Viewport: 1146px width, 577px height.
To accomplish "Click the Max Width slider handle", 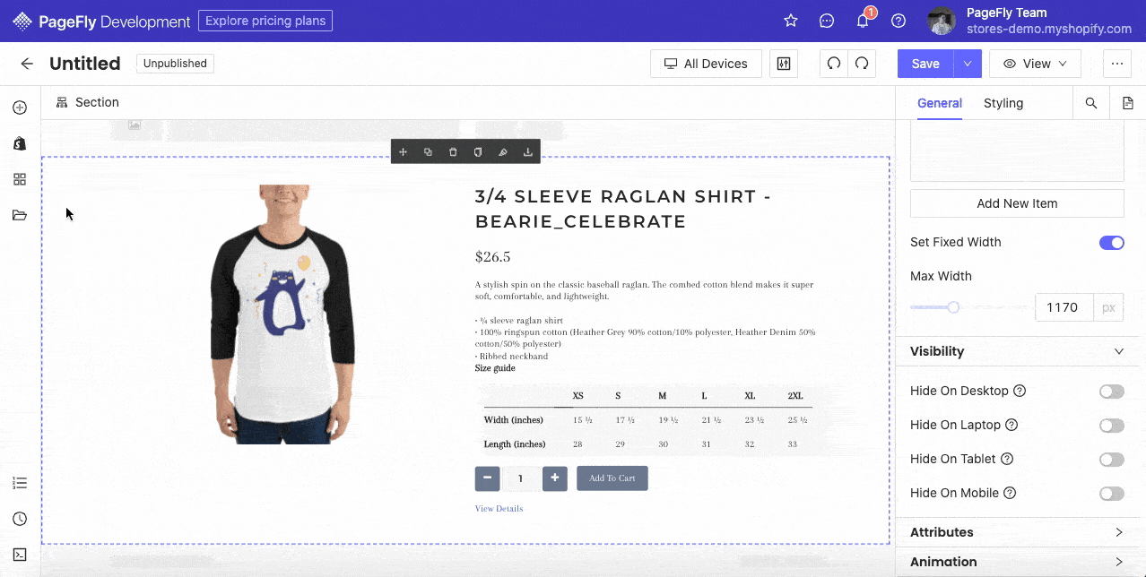I will 953,307.
